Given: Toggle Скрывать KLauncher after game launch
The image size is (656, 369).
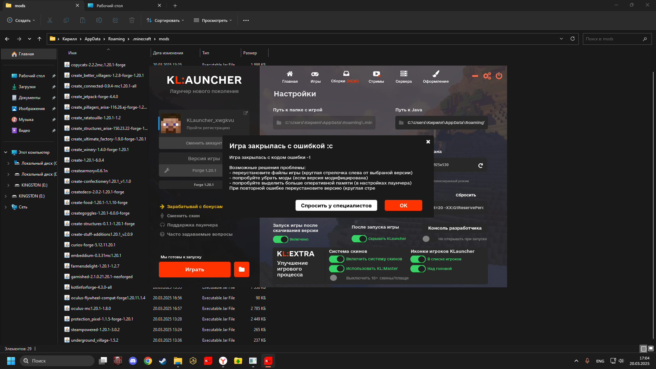Looking at the screenshot, I should [x=359, y=238].
